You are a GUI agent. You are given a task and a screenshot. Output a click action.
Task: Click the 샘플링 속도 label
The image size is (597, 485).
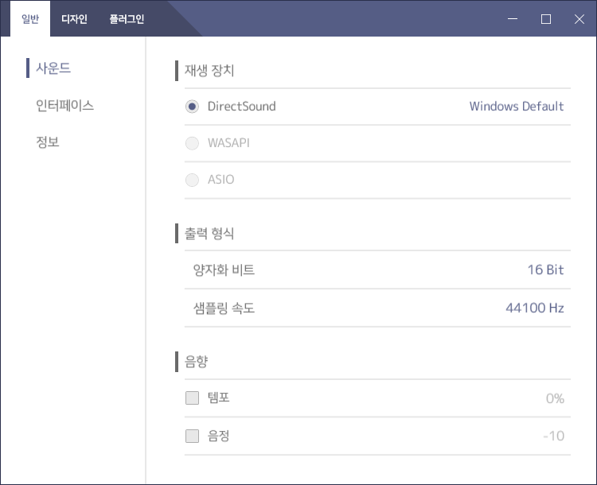(x=224, y=308)
